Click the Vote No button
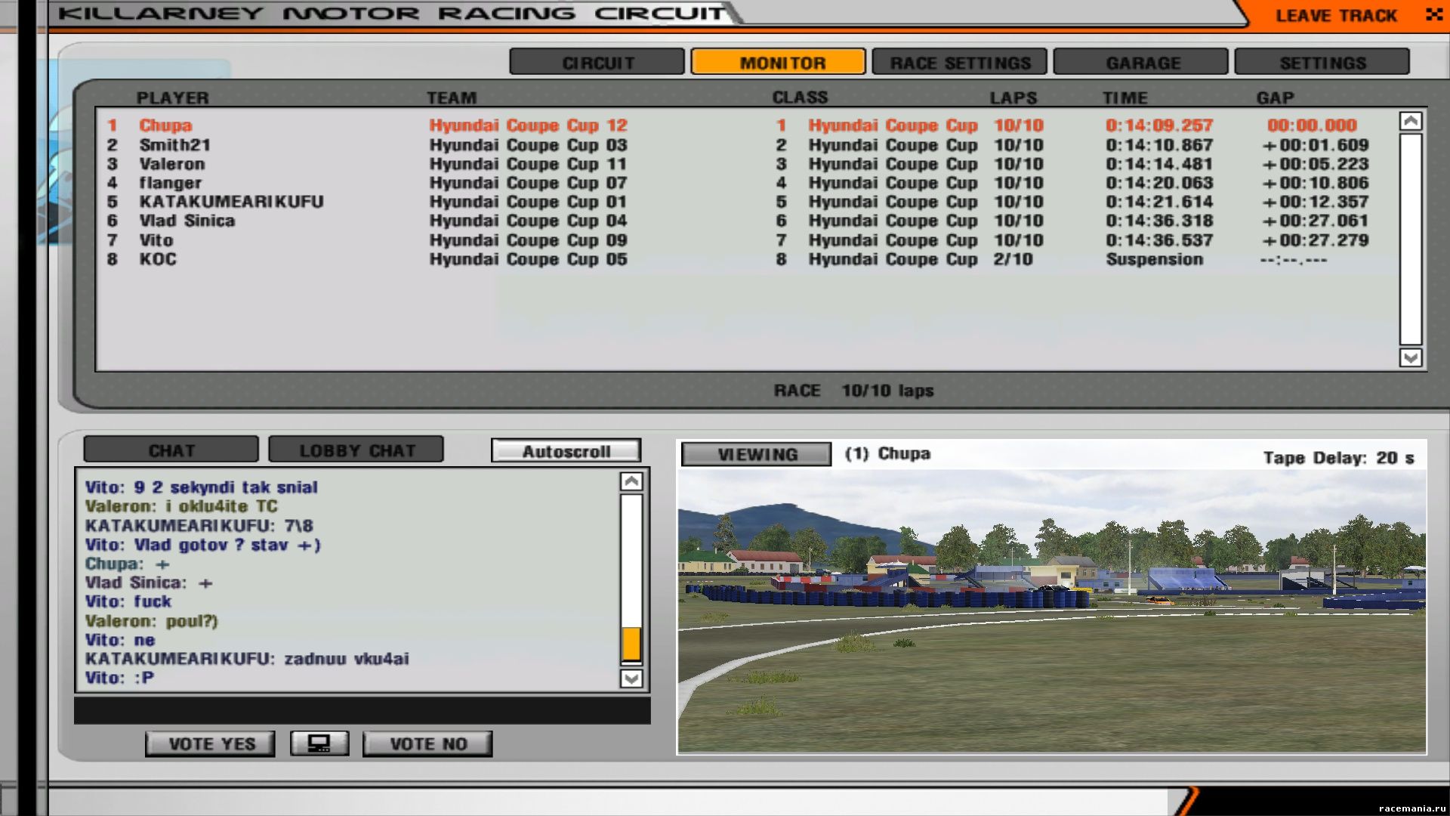The width and height of the screenshot is (1450, 816). (x=427, y=743)
